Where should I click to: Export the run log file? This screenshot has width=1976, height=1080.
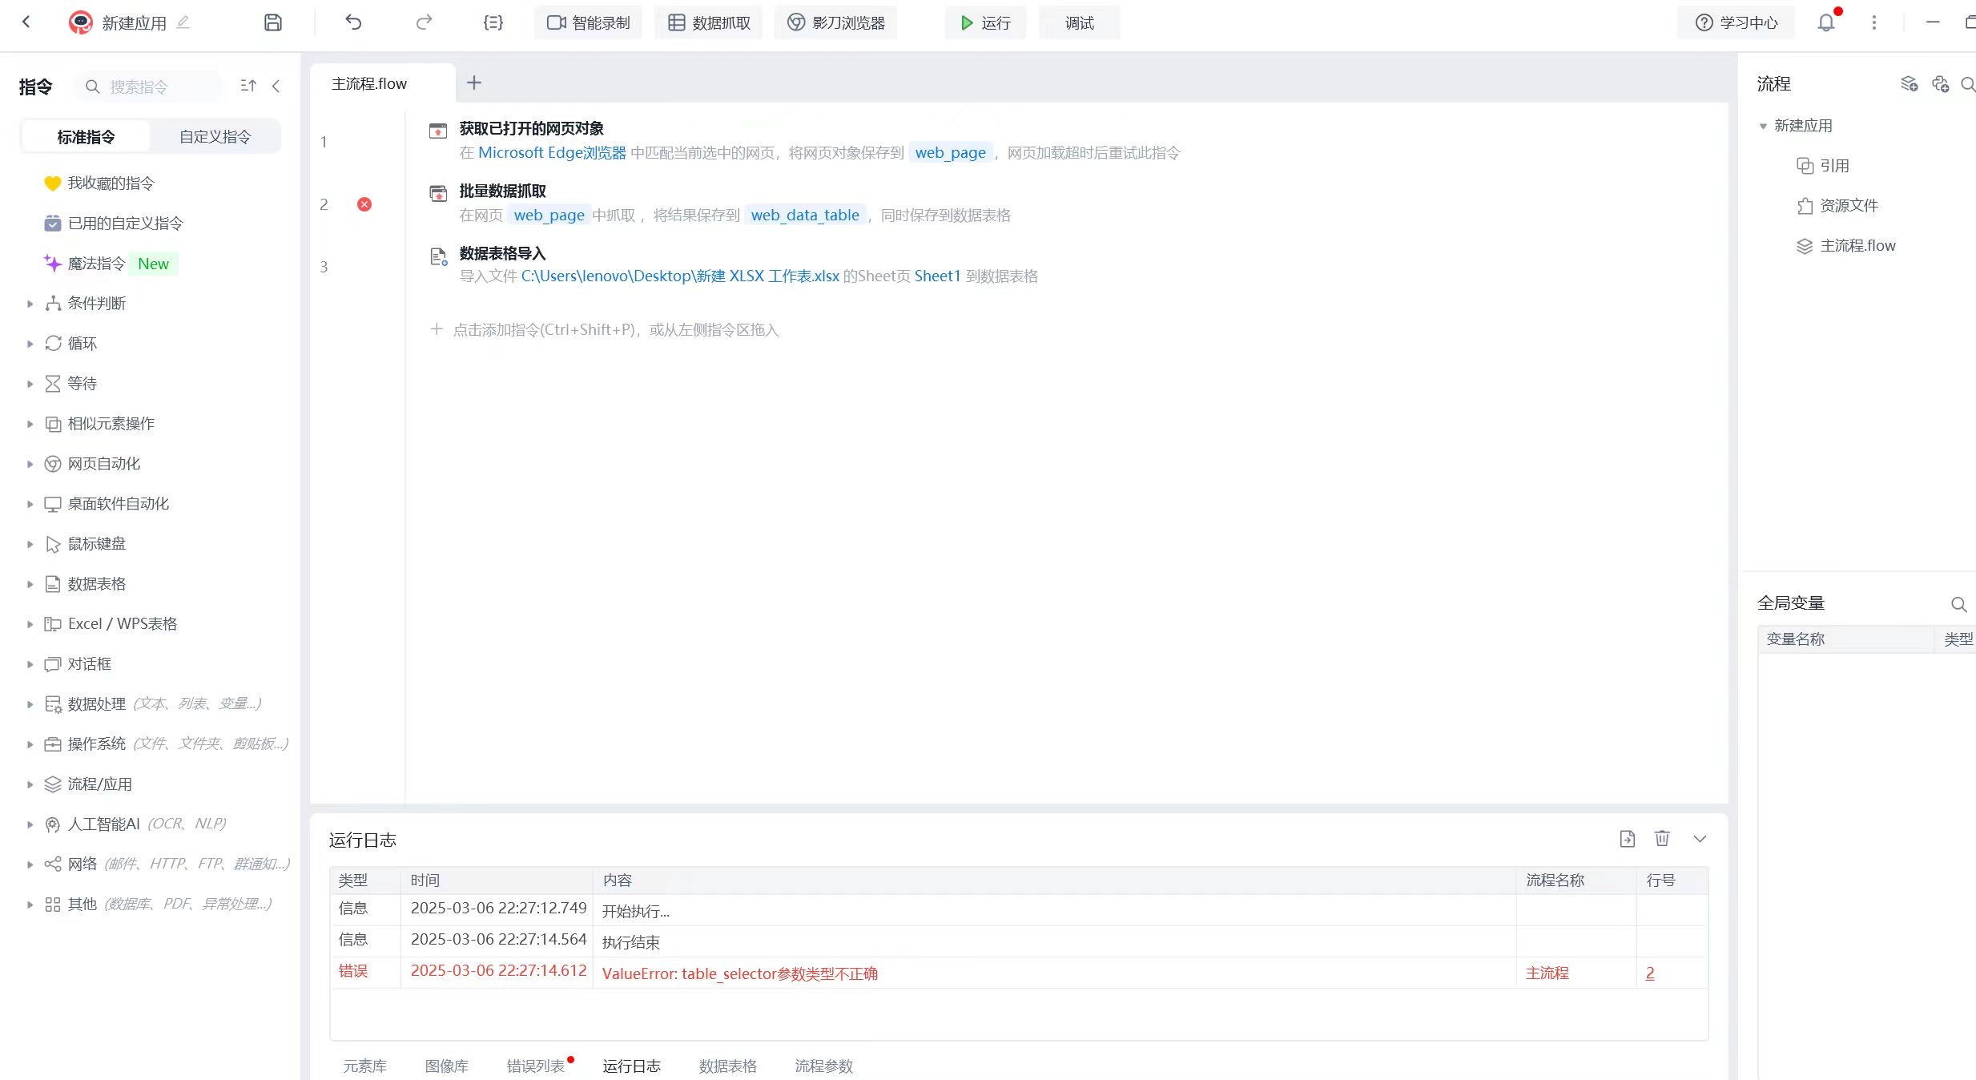coord(1627,838)
